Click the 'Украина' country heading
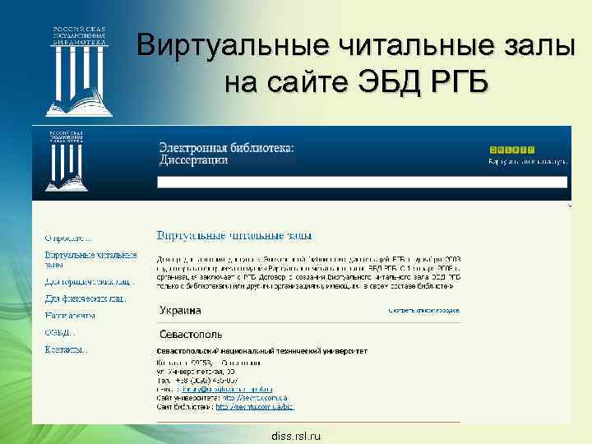Image resolution: width=592 pixels, height=444 pixels. coord(180,311)
